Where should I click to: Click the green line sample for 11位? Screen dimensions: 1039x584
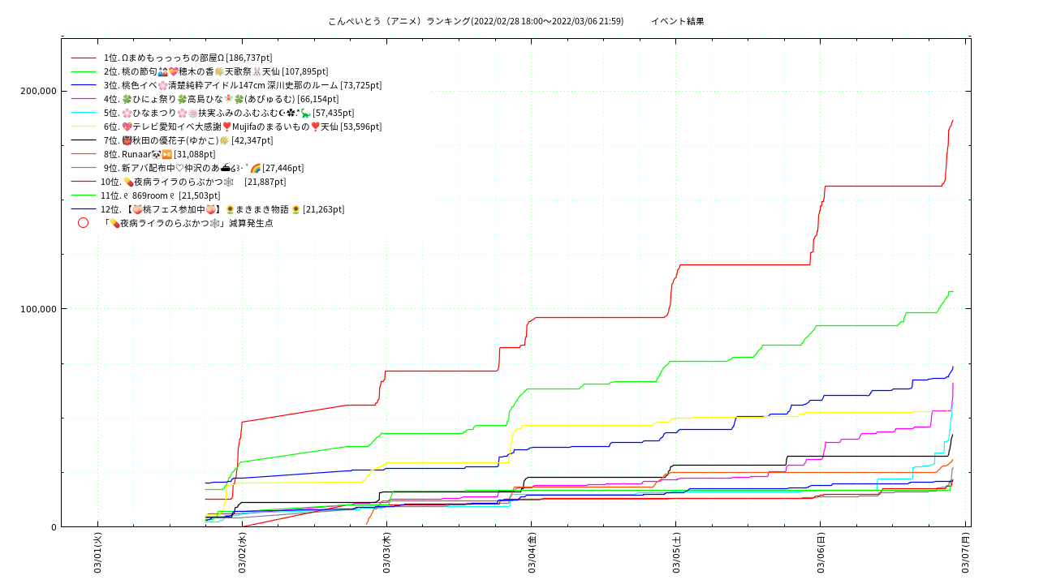coord(83,195)
